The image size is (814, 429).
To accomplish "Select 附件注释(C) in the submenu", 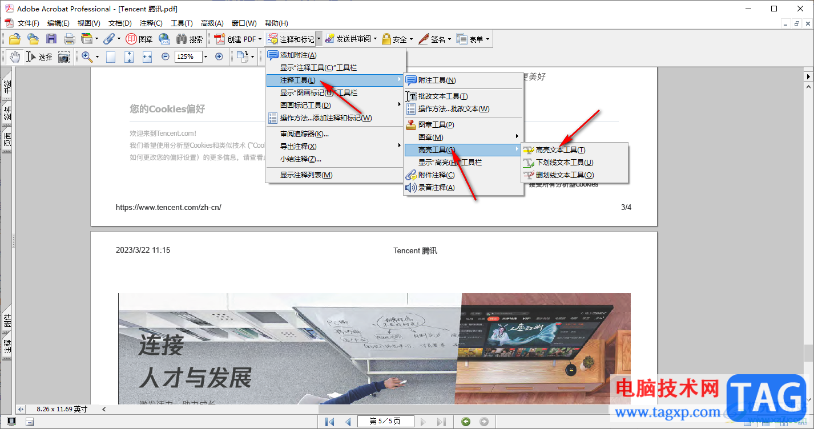I will pyautogui.click(x=464, y=175).
